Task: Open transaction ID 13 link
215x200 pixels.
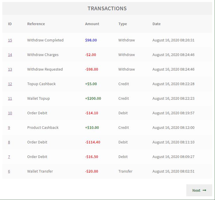Action: [x=10, y=69]
